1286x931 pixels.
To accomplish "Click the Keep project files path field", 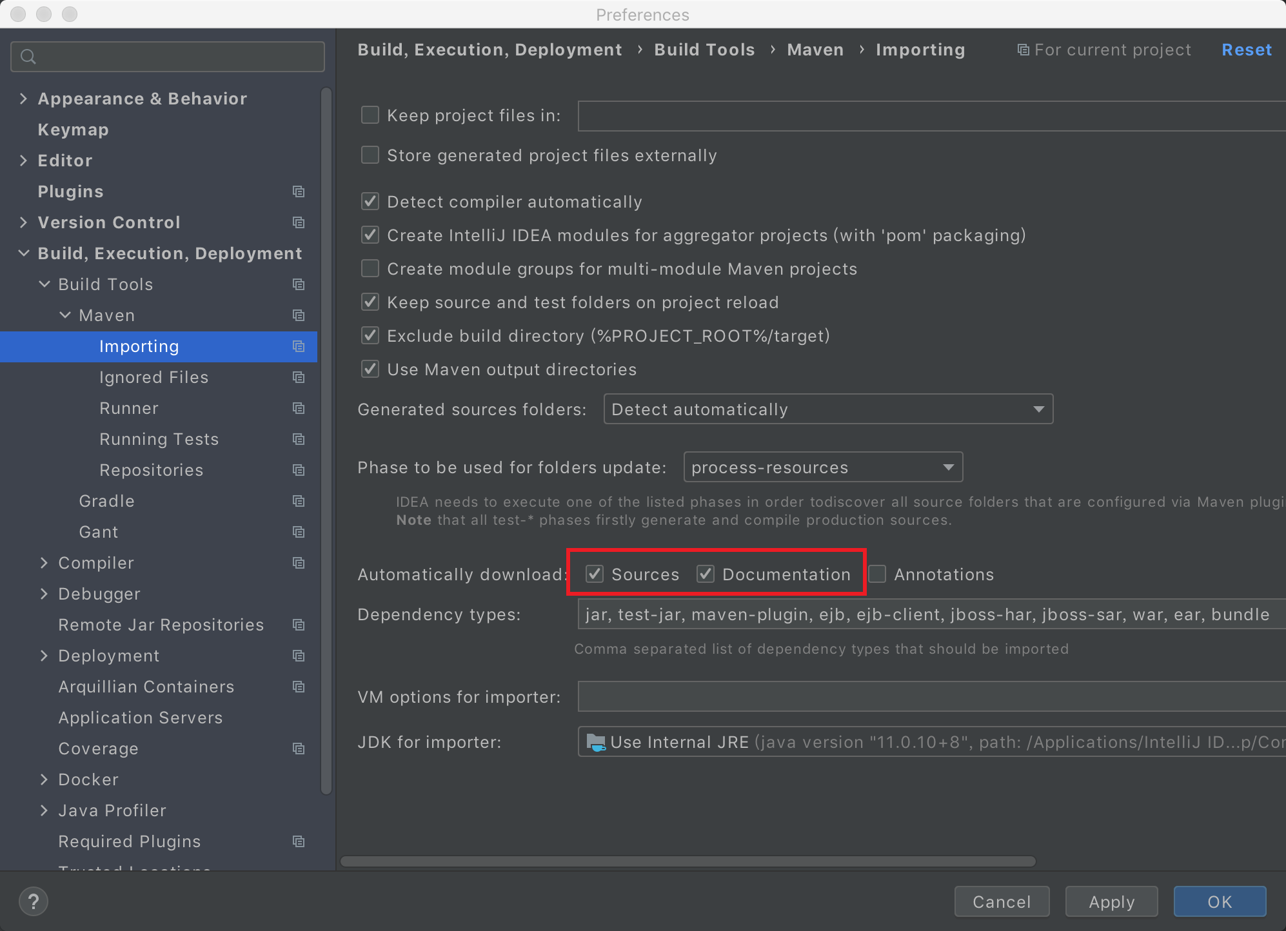I will [931, 115].
